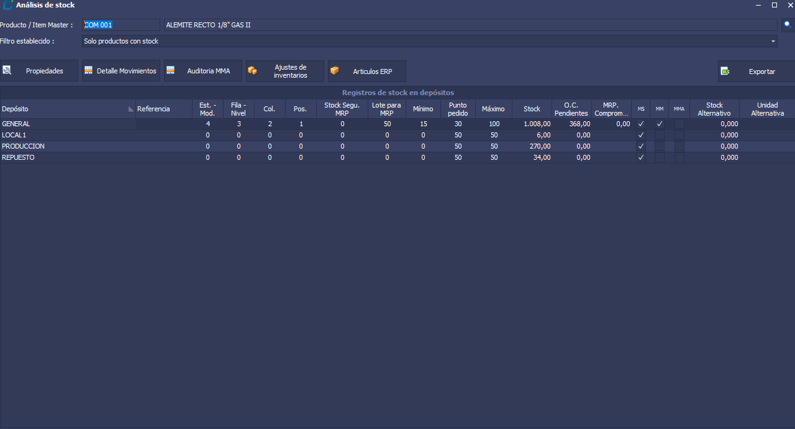Sort by the Referencia column header
Image resolution: width=795 pixels, height=429 pixels.
coord(163,109)
